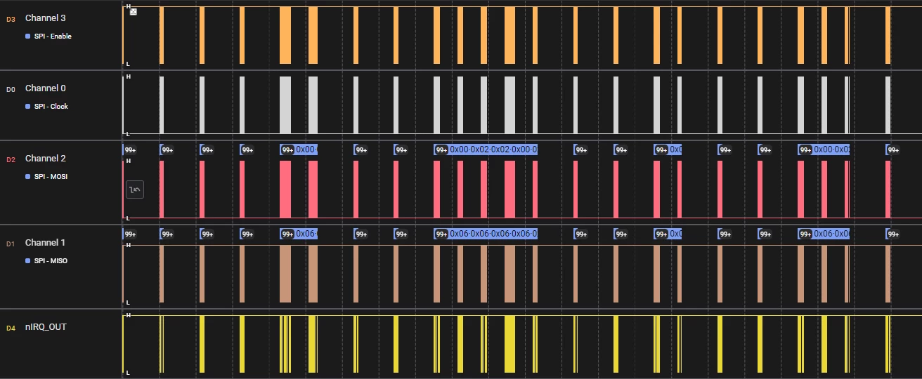
Task: Select the Channel 0 label
Action: (x=46, y=88)
